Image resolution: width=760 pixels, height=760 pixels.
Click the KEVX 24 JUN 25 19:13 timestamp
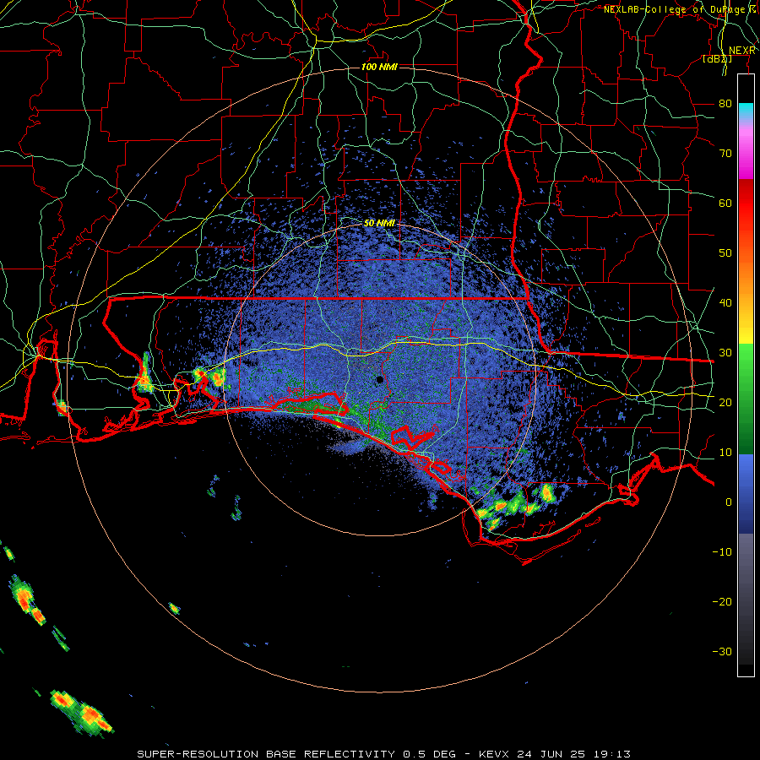(x=555, y=754)
